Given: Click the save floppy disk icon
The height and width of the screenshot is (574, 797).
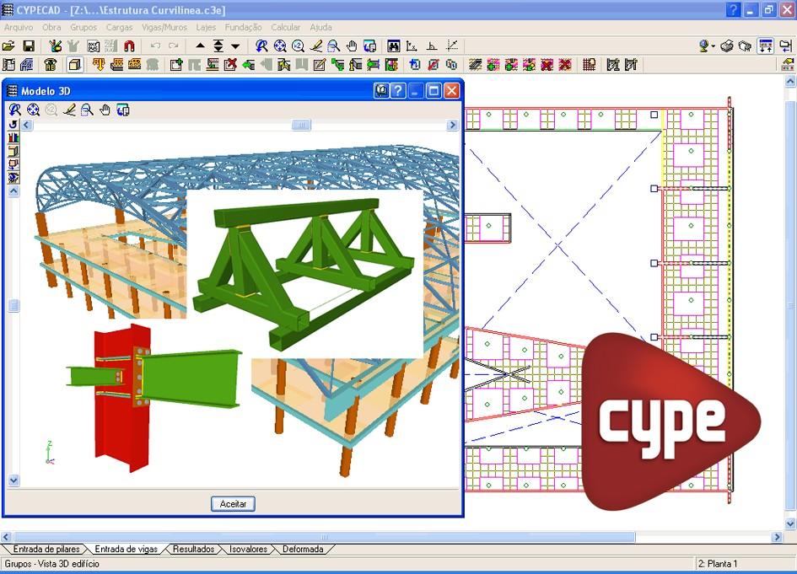Looking at the screenshot, I should point(29,46).
